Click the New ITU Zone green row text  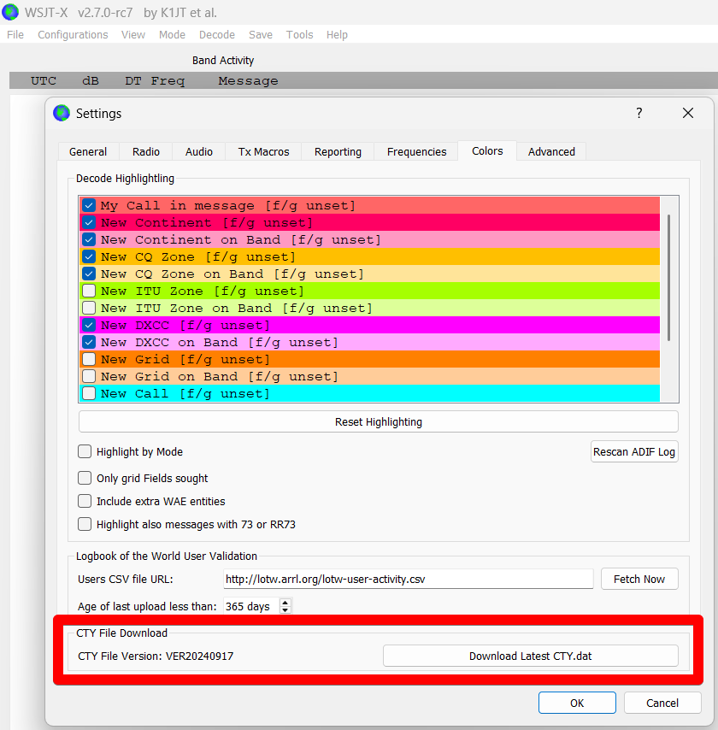pyautogui.click(x=203, y=291)
